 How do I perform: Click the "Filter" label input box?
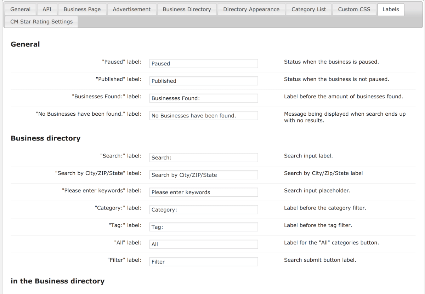(x=203, y=262)
